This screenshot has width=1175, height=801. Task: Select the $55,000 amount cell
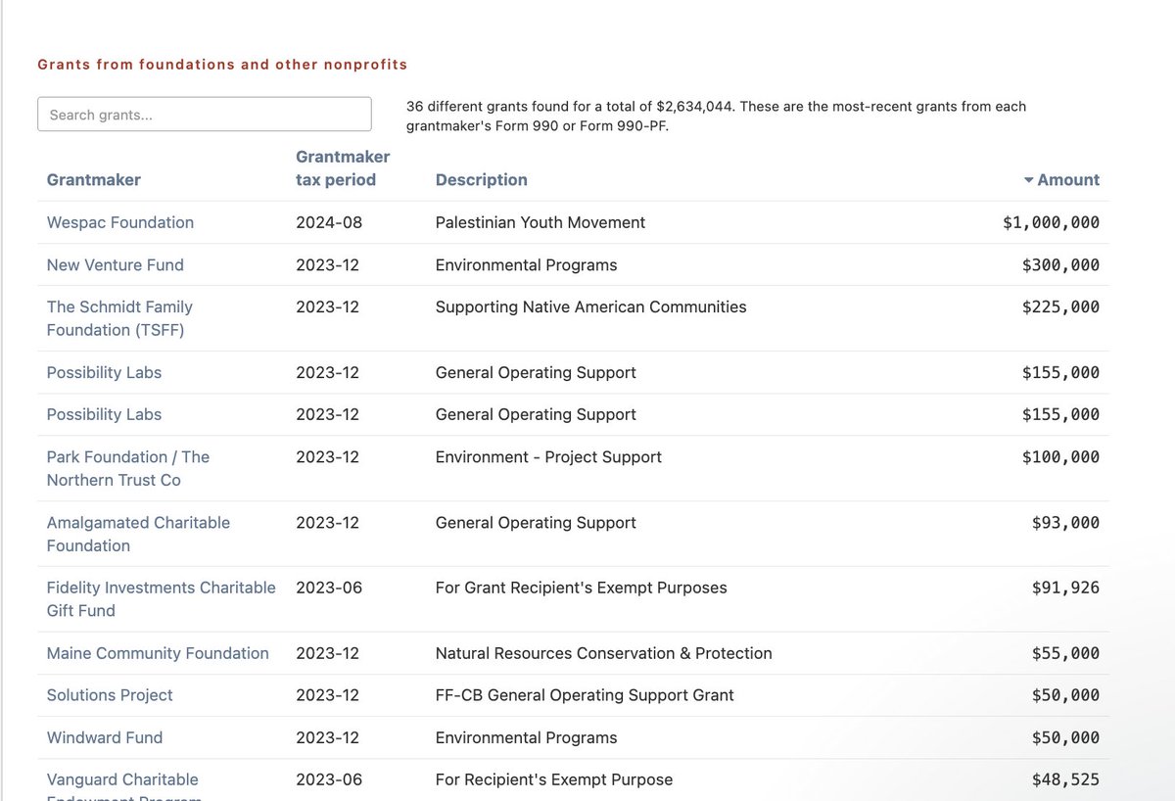click(1065, 653)
